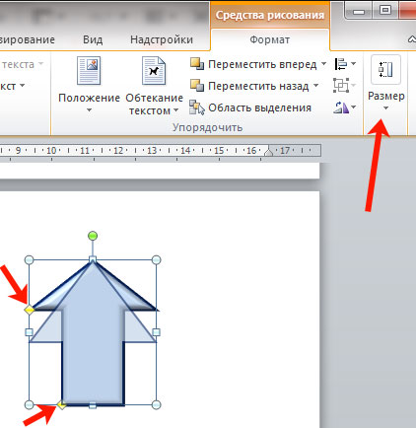The image size is (416, 428).
Task: Switch to the Надстройки tab
Action: coord(162,39)
